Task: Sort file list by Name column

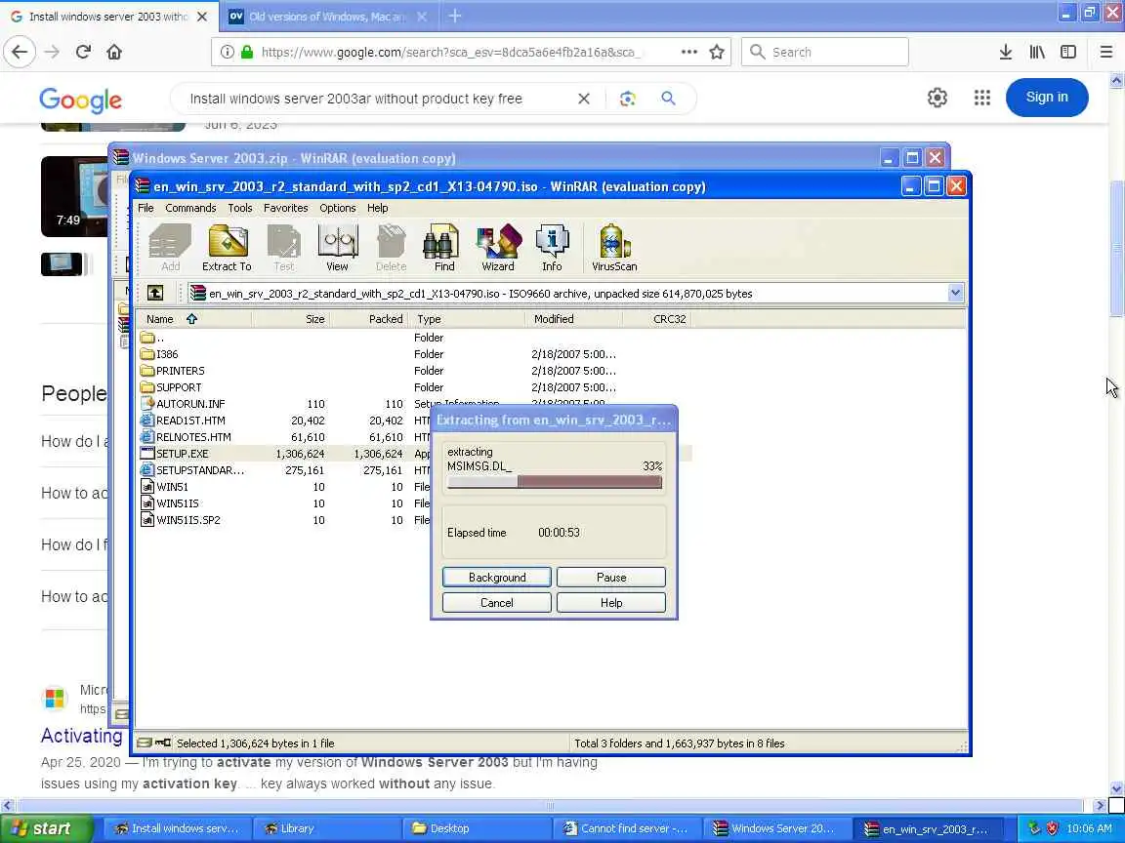Action: pyautogui.click(x=193, y=319)
